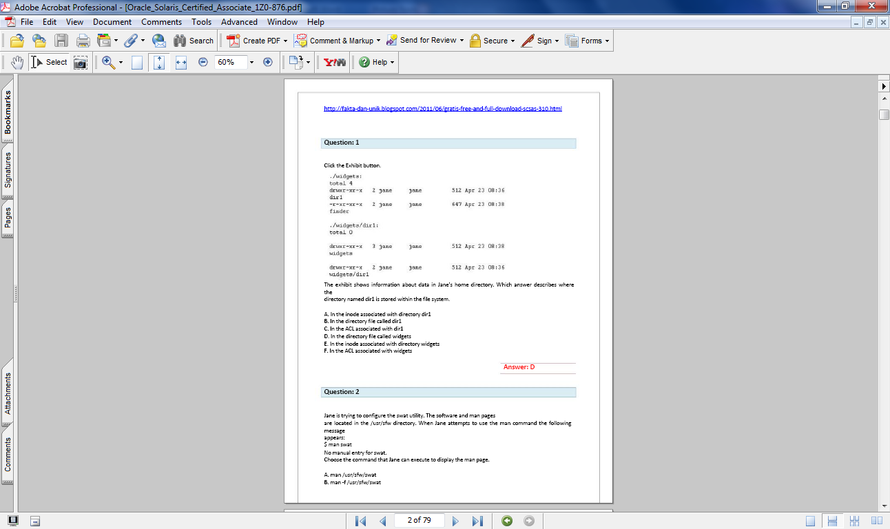Image resolution: width=890 pixels, height=529 pixels.
Task: Go to the first page
Action: [x=360, y=521]
